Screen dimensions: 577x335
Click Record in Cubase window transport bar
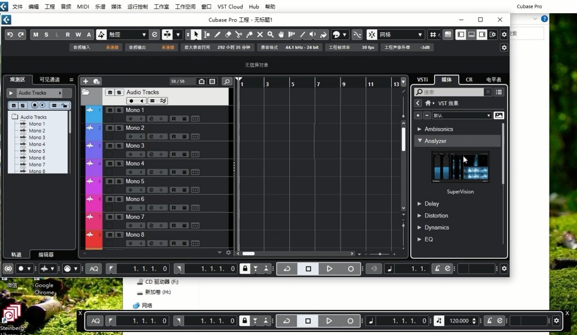(x=351, y=269)
